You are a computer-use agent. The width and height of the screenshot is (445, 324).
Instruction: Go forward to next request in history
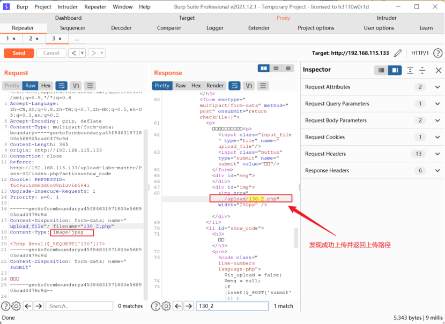[x=93, y=53]
